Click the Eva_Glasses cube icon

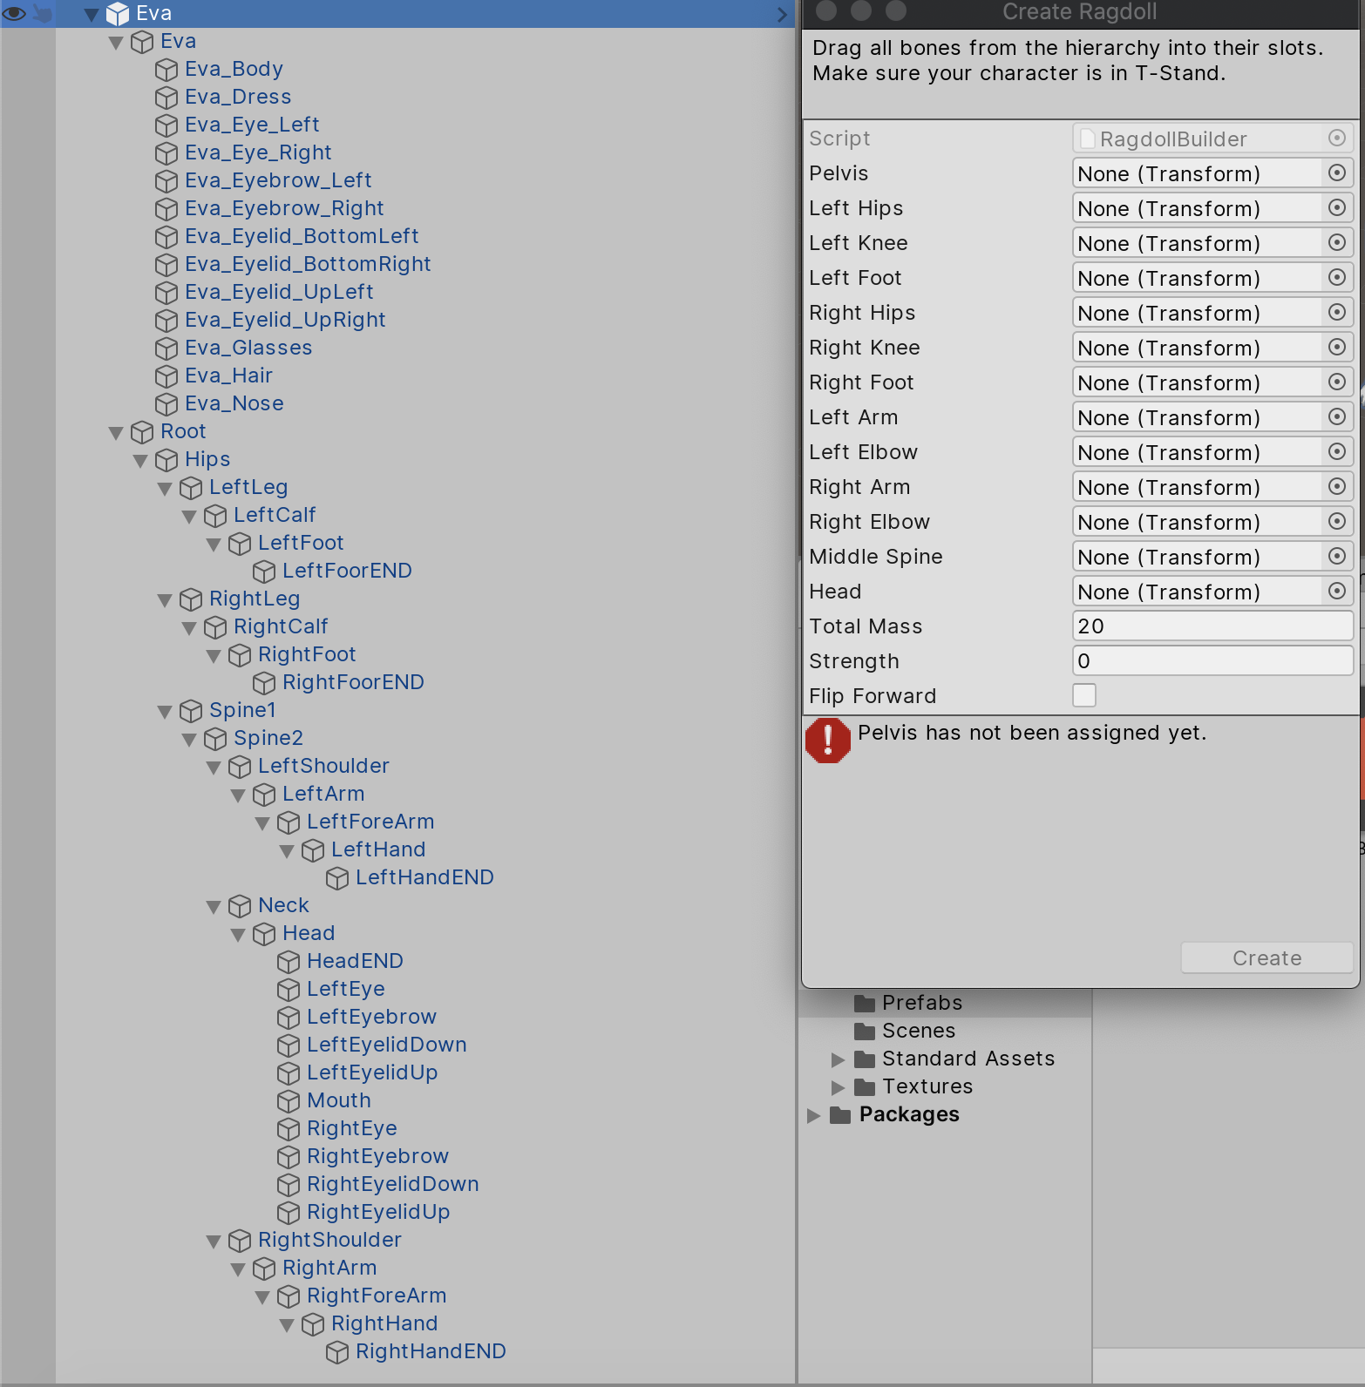[166, 348]
